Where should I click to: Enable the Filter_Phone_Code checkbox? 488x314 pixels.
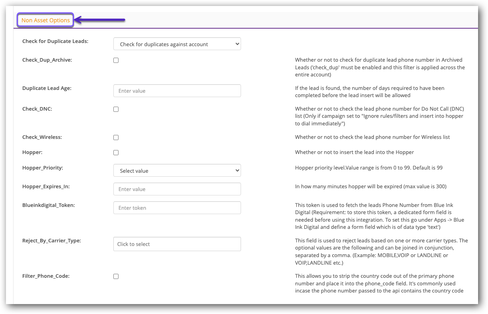point(116,276)
